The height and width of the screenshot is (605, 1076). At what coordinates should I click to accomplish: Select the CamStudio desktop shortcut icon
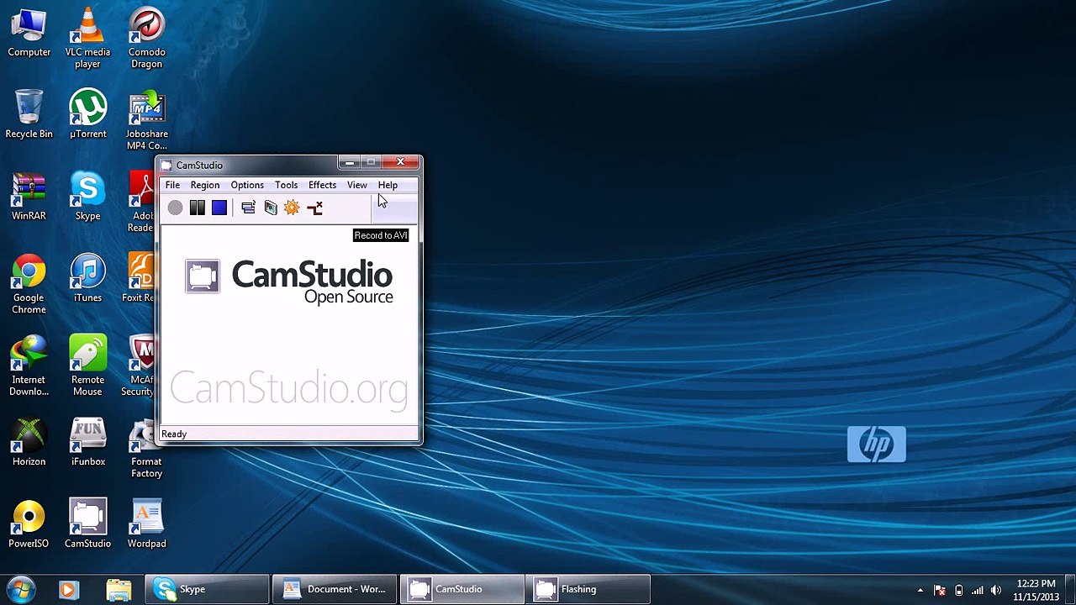87,524
